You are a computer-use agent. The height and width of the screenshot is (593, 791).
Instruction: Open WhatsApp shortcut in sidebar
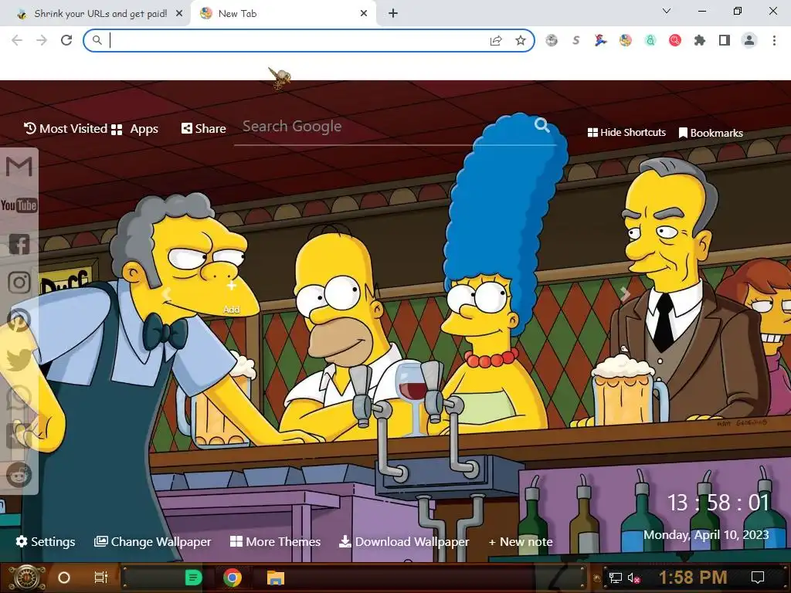(19, 398)
